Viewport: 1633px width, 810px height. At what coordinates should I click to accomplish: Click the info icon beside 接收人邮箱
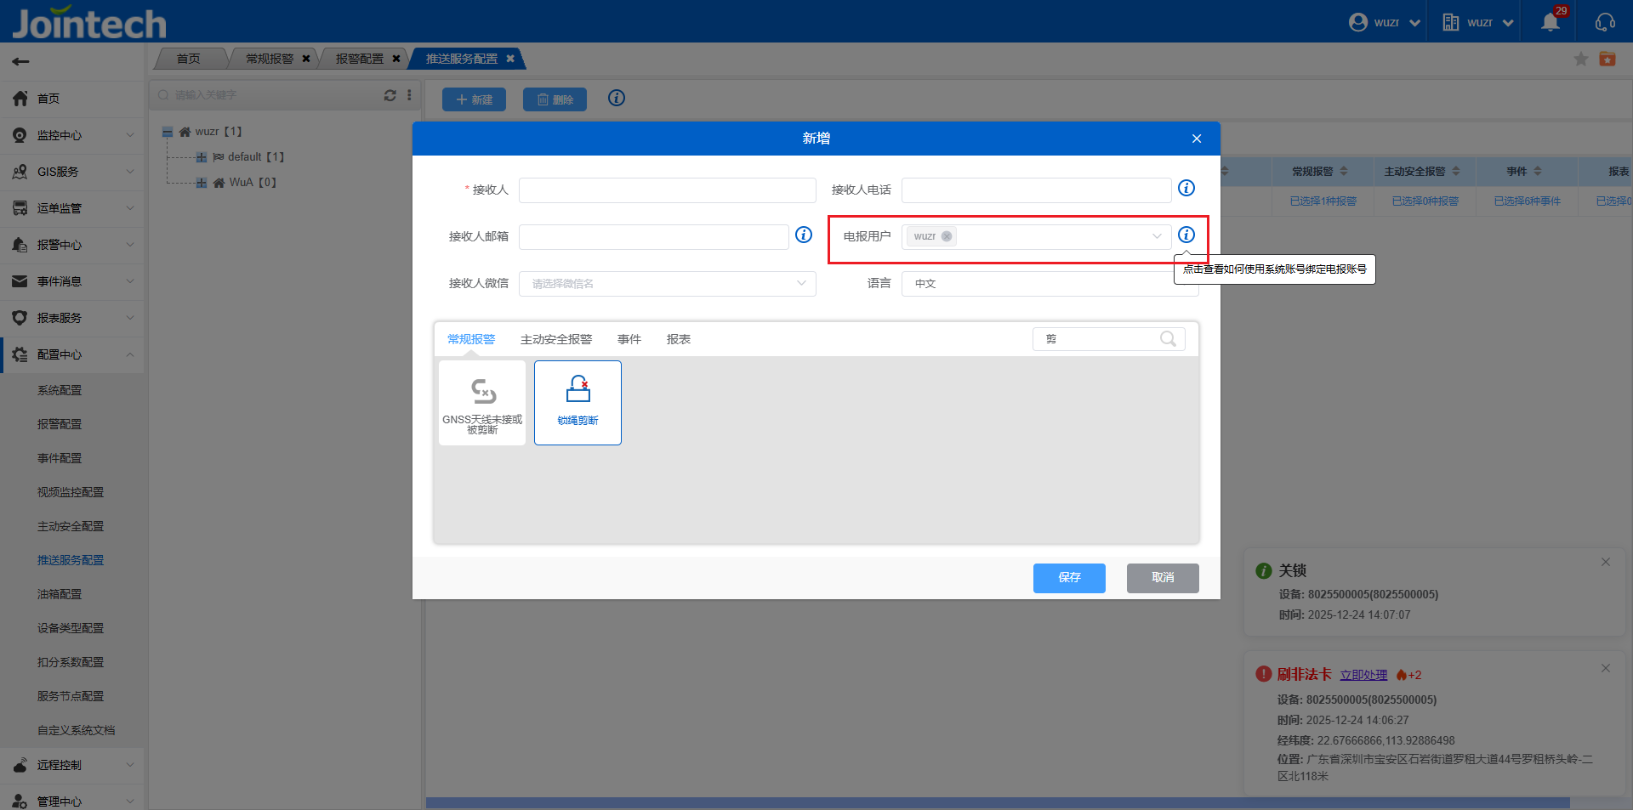[x=804, y=235]
